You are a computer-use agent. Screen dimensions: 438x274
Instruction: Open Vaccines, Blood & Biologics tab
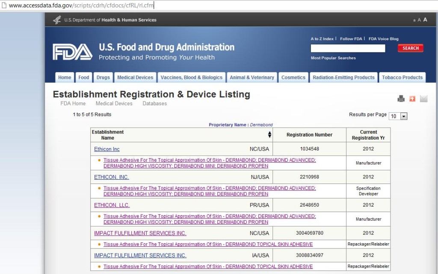(191, 78)
